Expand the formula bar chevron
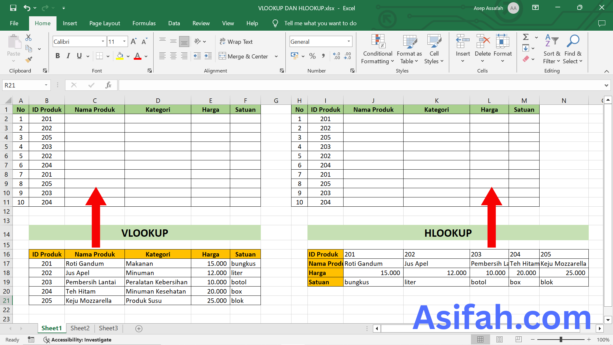The height and width of the screenshot is (345, 613). pyautogui.click(x=606, y=85)
